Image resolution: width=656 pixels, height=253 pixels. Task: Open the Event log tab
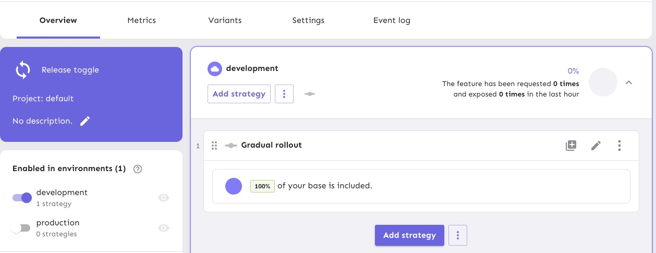tap(392, 20)
